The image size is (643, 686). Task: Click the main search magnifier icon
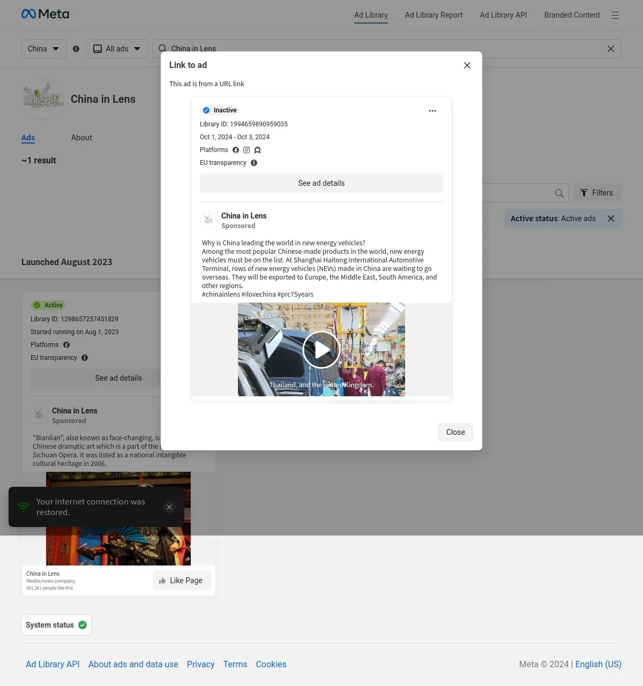(162, 49)
